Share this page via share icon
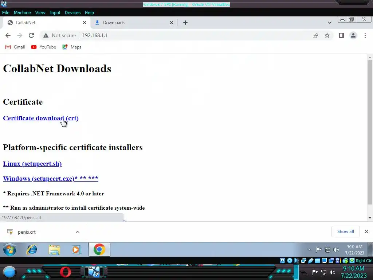The image size is (373, 280). (315, 35)
